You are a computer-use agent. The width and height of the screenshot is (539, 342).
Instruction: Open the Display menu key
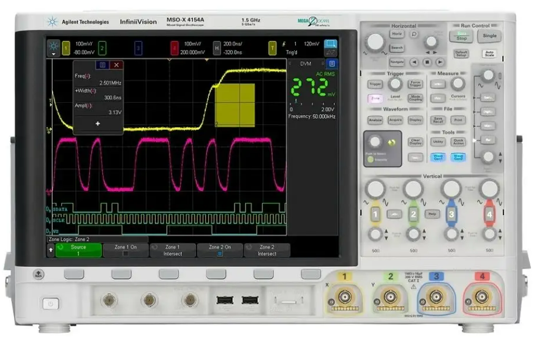(415, 120)
